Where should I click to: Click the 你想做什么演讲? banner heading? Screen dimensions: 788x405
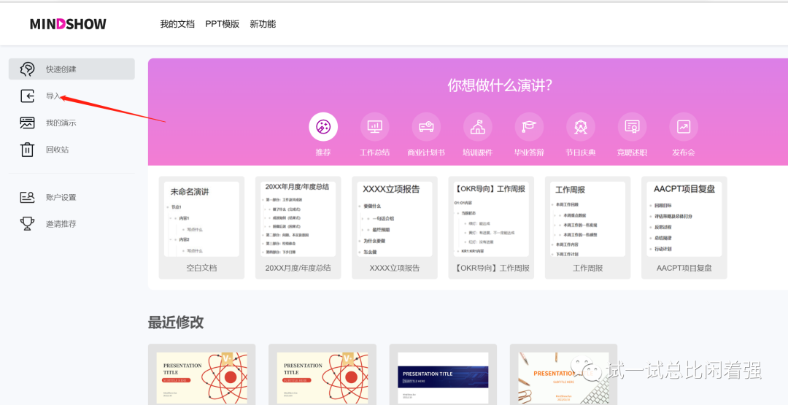coord(500,85)
